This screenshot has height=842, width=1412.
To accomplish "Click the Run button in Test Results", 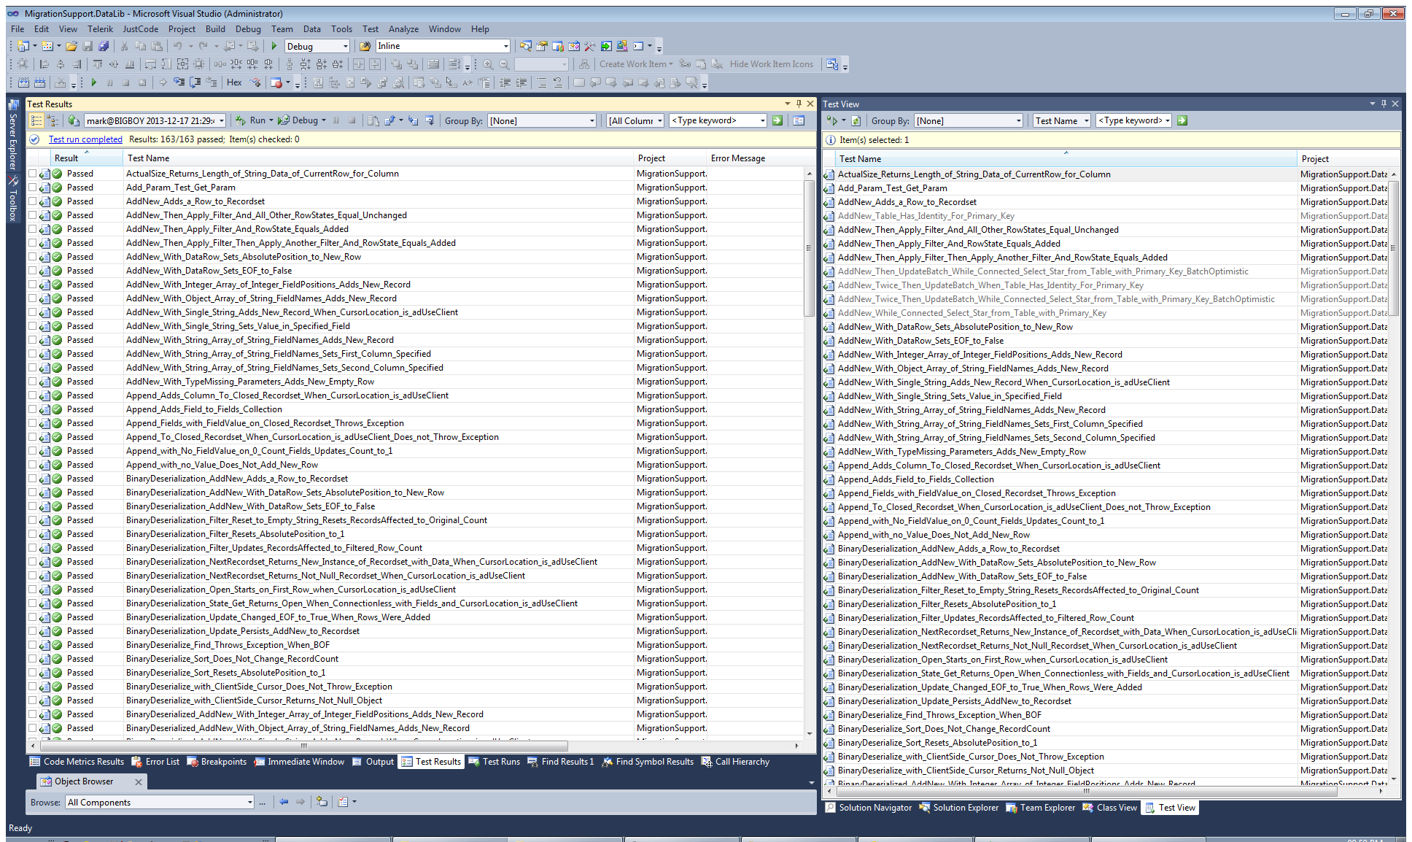I will click(257, 120).
